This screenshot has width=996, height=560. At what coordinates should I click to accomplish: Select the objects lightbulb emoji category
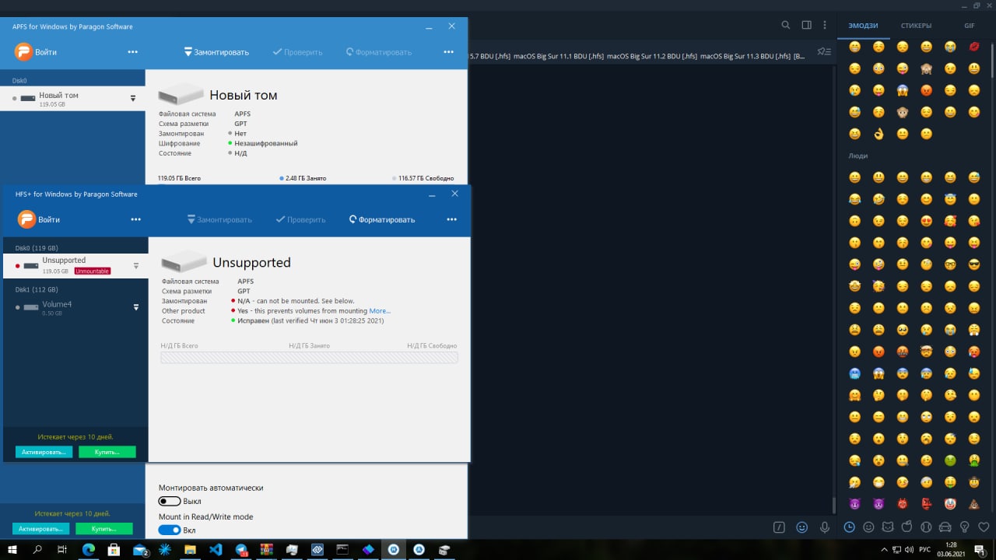click(965, 527)
